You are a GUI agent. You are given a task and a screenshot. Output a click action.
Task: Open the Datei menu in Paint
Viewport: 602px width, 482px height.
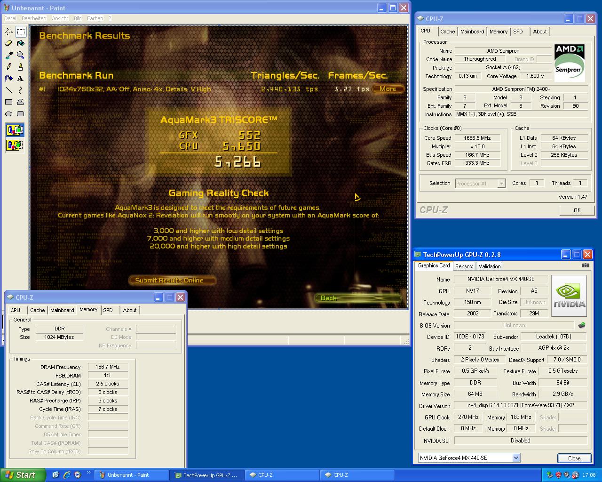tap(10, 18)
